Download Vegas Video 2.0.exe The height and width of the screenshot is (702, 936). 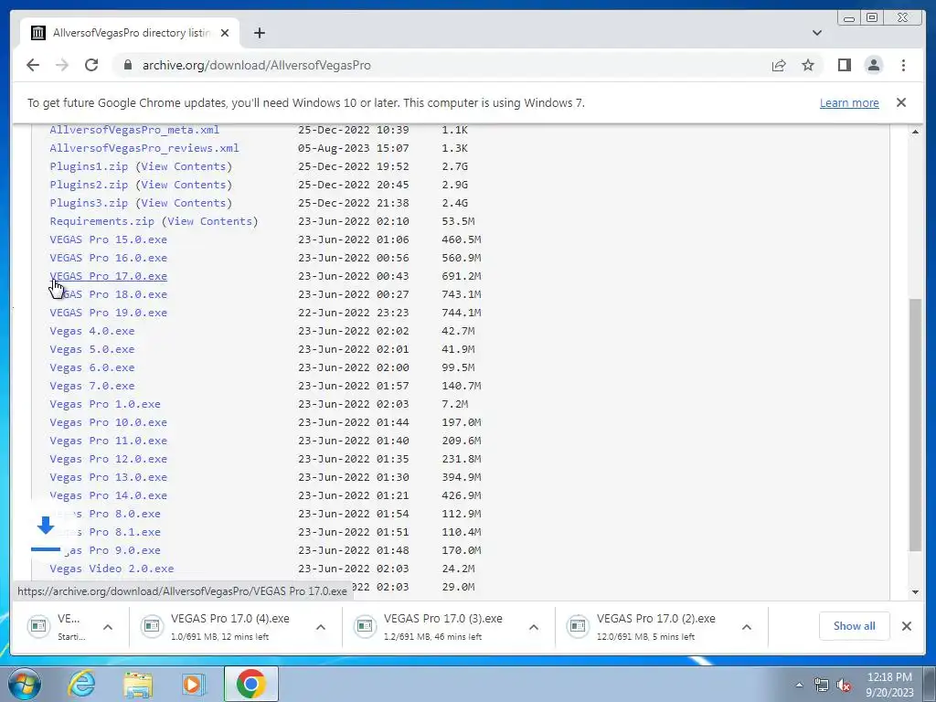[x=112, y=569]
